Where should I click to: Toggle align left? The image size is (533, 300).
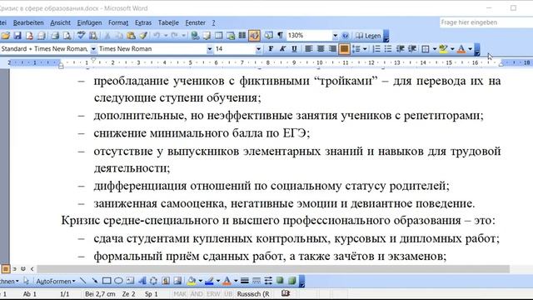(309, 49)
